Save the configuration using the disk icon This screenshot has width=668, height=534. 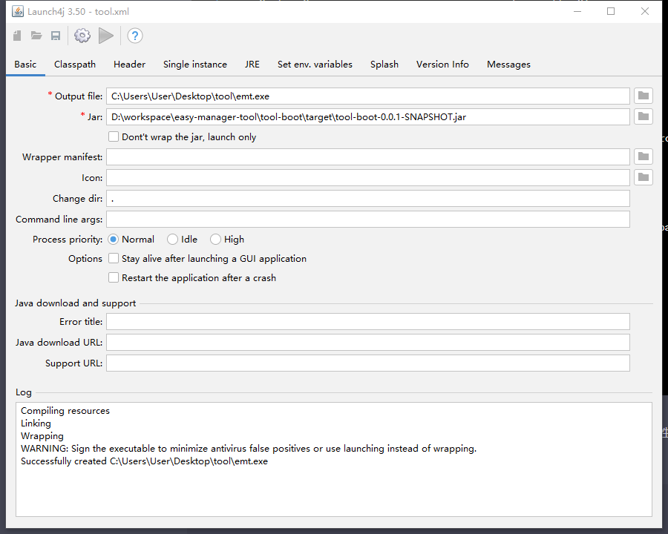[56, 36]
